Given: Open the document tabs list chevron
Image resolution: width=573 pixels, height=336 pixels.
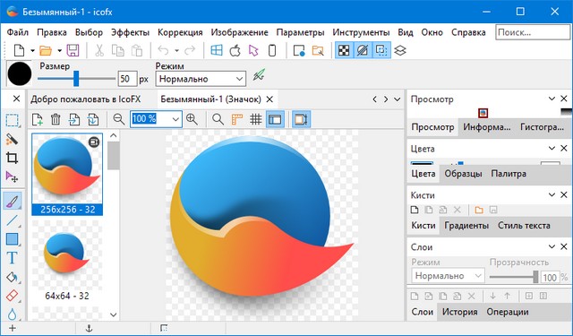Looking at the screenshot, I should click(398, 99).
